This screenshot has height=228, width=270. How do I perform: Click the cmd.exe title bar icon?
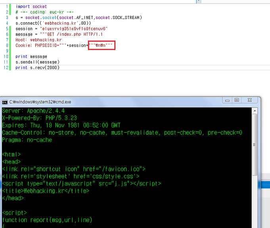pyautogui.click(x=5, y=102)
